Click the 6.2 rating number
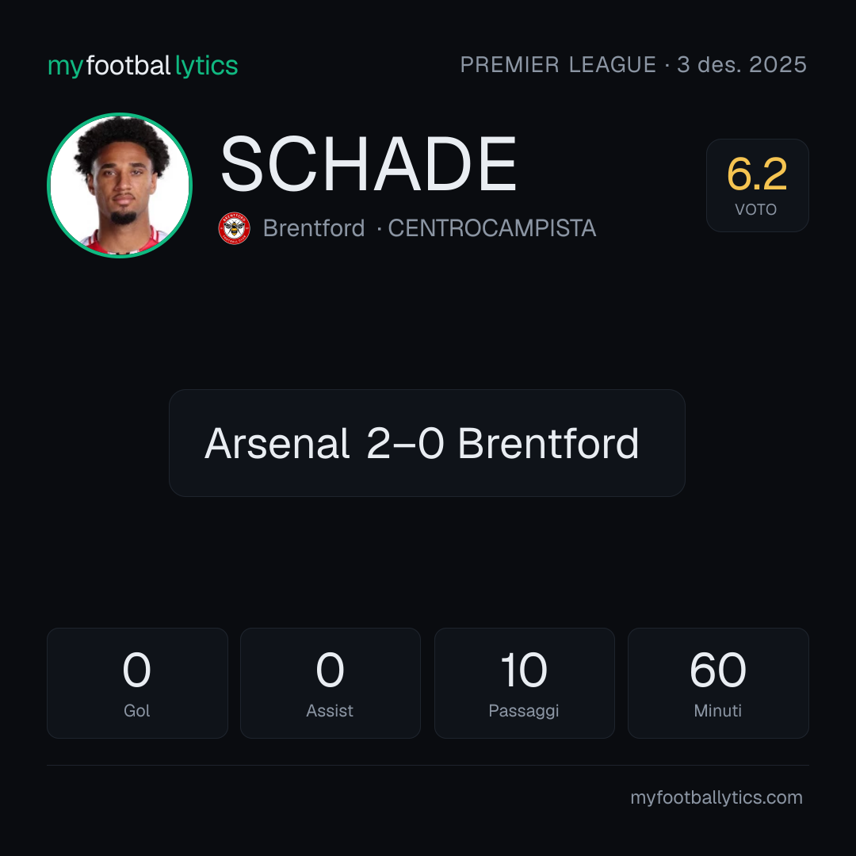Viewport: 856px width, 856px height. [x=757, y=174]
